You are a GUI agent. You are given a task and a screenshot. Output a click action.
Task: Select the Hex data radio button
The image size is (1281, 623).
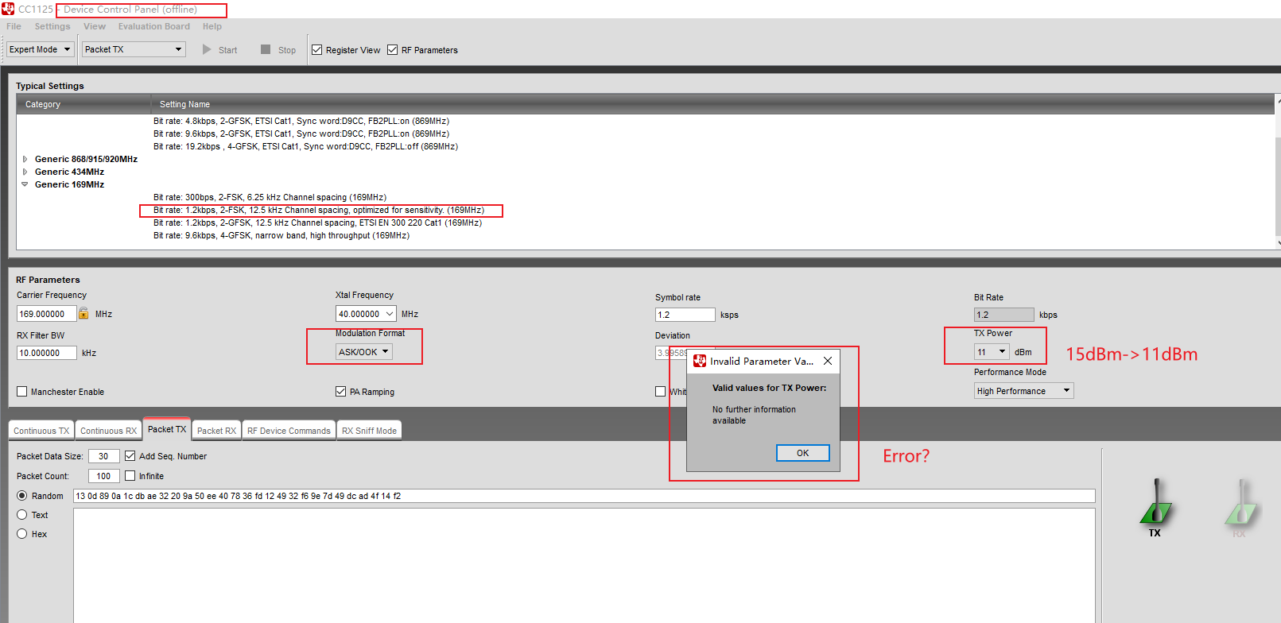tap(22, 533)
